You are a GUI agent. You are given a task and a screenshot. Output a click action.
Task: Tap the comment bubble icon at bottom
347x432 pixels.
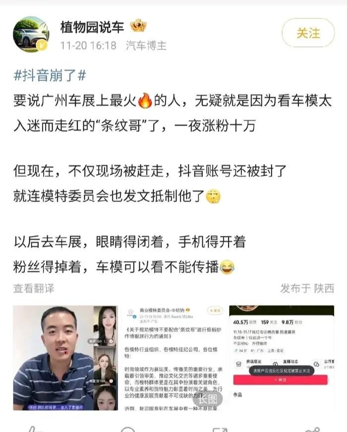tap(128, 429)
